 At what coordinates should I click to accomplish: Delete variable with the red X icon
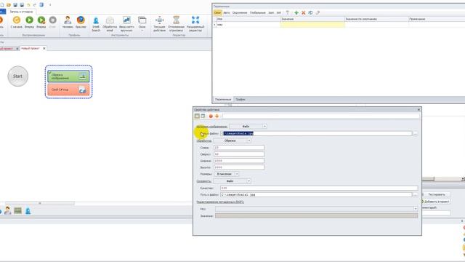tap(304, 13)
